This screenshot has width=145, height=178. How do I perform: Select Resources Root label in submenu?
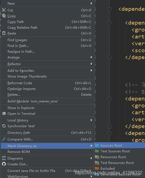click(113, 157)
